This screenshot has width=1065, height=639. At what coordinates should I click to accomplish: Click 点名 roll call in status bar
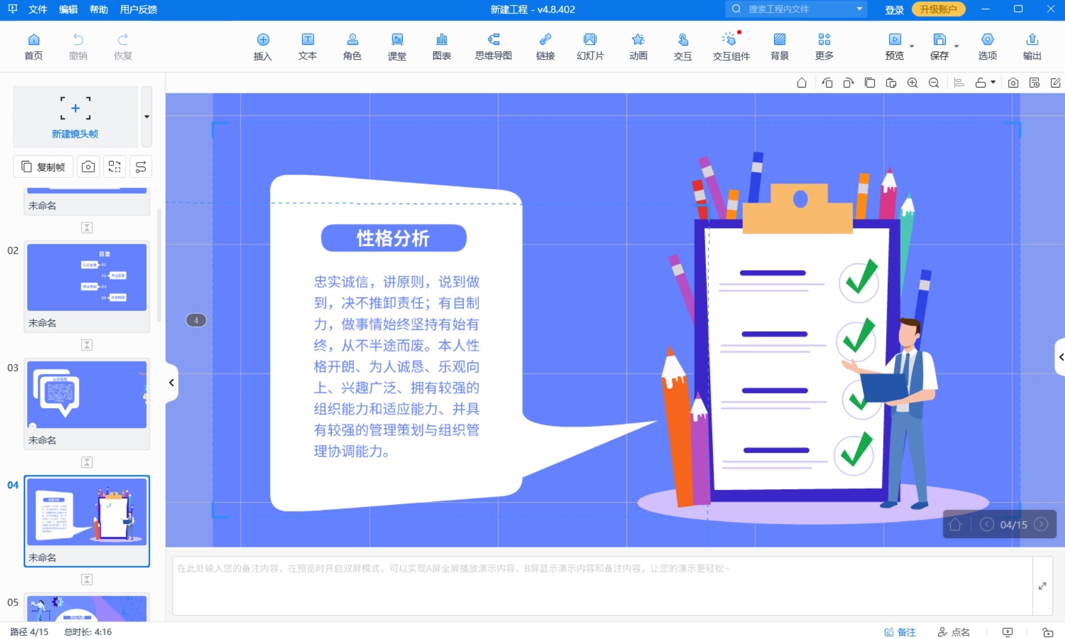(954, 632)
